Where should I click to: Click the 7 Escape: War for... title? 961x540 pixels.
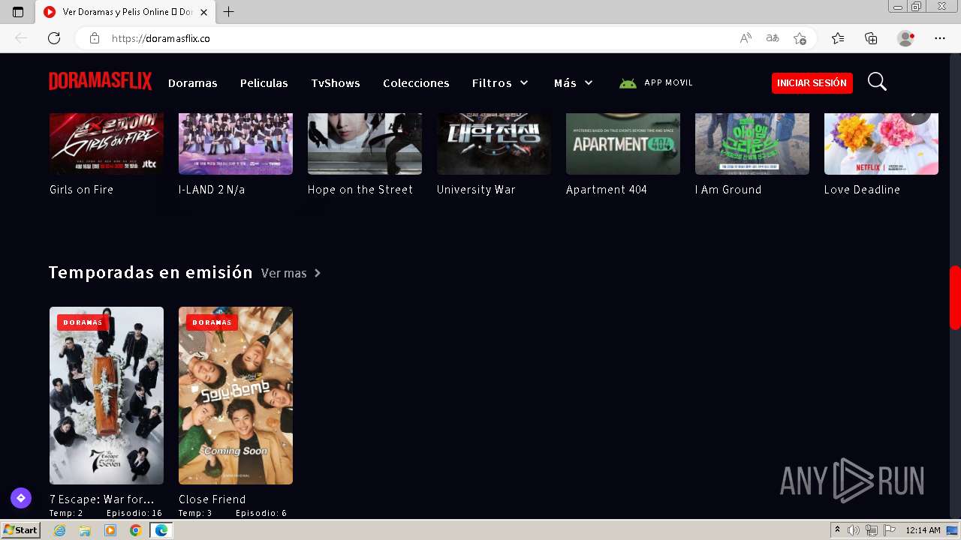(x=102, y=499)
